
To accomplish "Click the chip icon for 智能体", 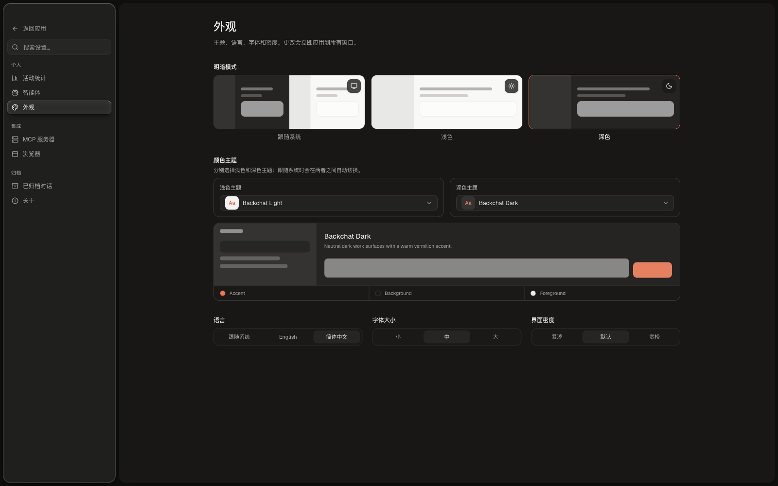I will pos(15,93).
